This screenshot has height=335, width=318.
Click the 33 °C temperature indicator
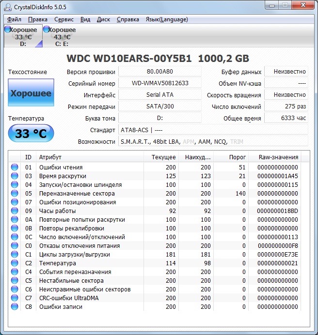point(31,134)
